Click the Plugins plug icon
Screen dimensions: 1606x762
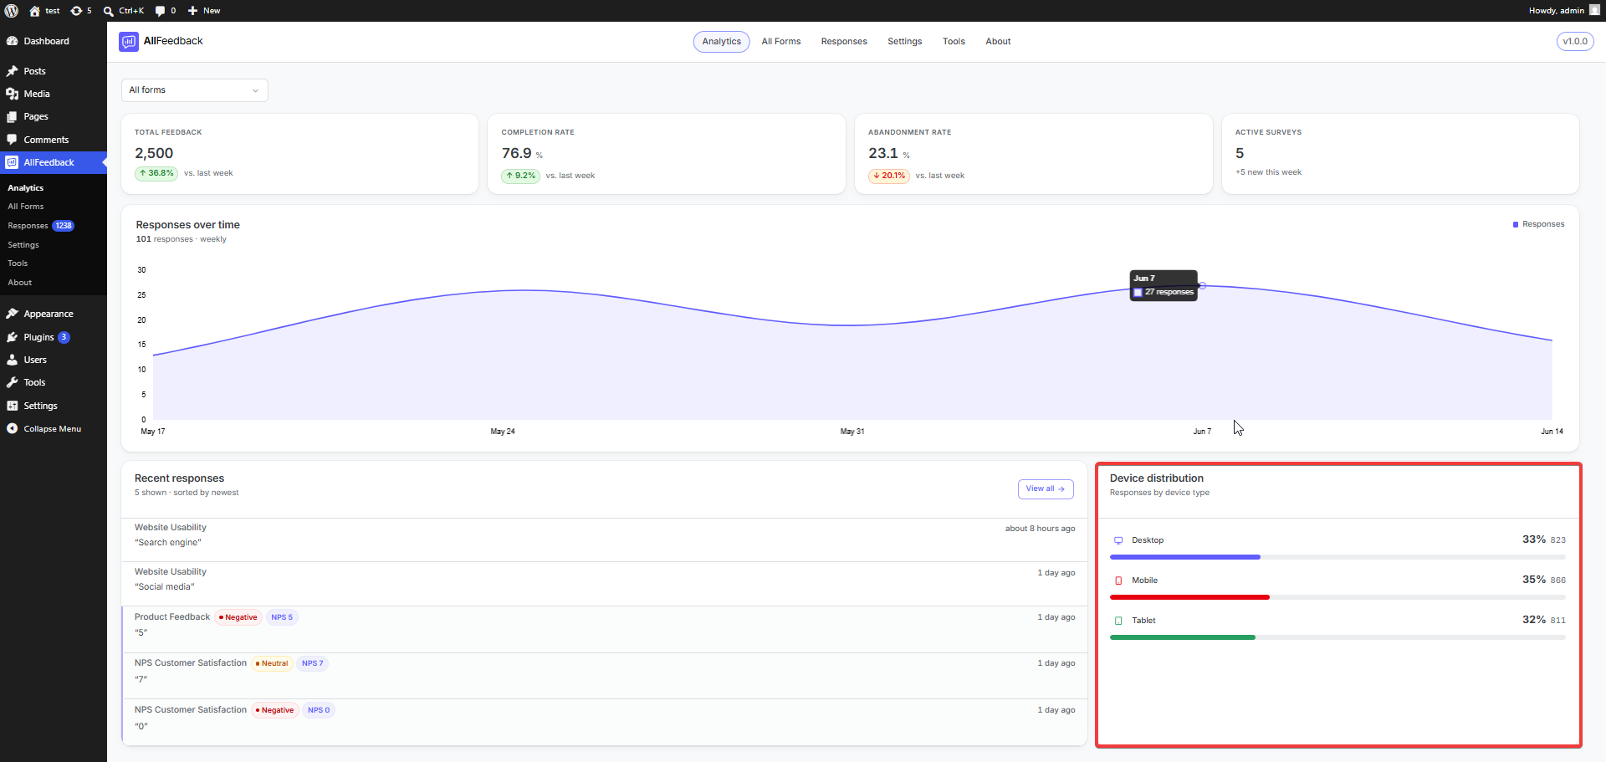pyautogui.click(x=13, y=337)
